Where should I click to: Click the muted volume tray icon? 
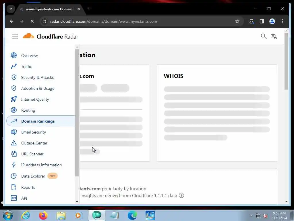pos(265,216)
